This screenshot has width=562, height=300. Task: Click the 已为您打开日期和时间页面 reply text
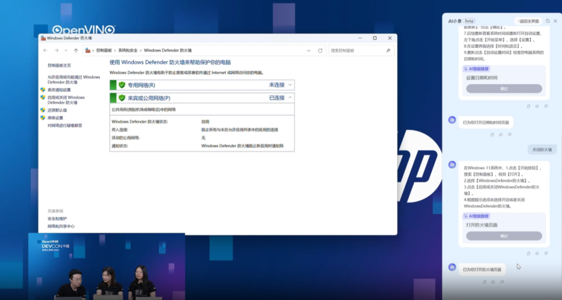(486, 122)
